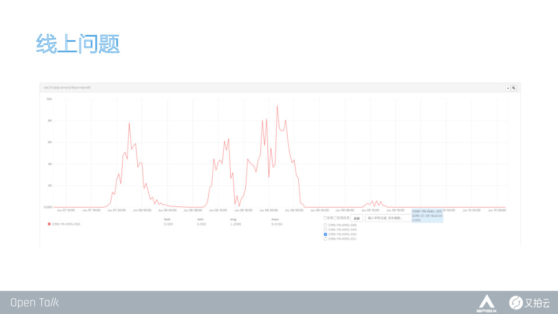This screenshot has height=314, width=558.
Task: Focus the filter text input field
Action: point(388,218)
